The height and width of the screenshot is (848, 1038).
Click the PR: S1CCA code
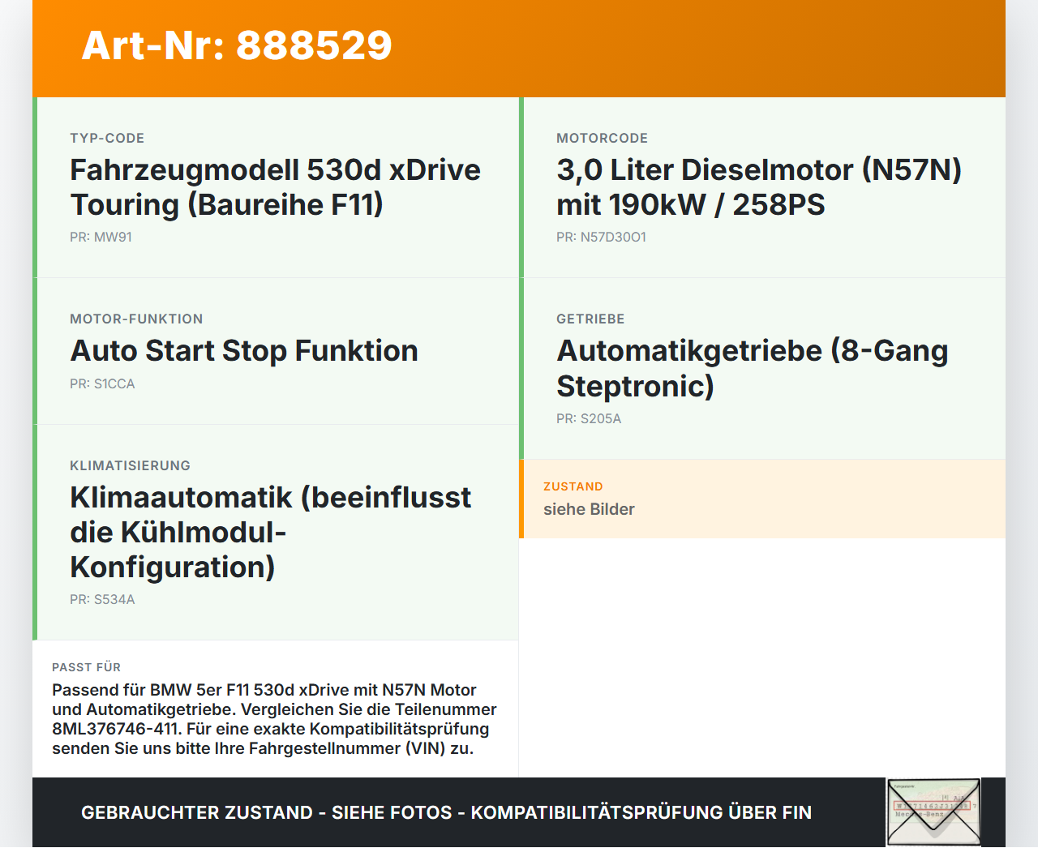102,384
